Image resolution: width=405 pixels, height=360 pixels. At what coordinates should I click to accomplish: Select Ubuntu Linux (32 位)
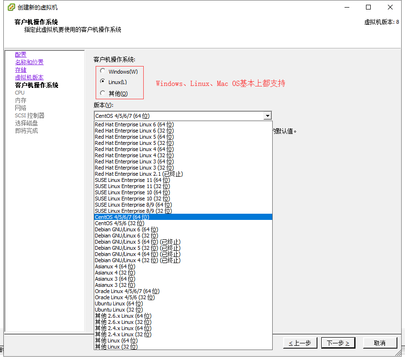point(183,310)
